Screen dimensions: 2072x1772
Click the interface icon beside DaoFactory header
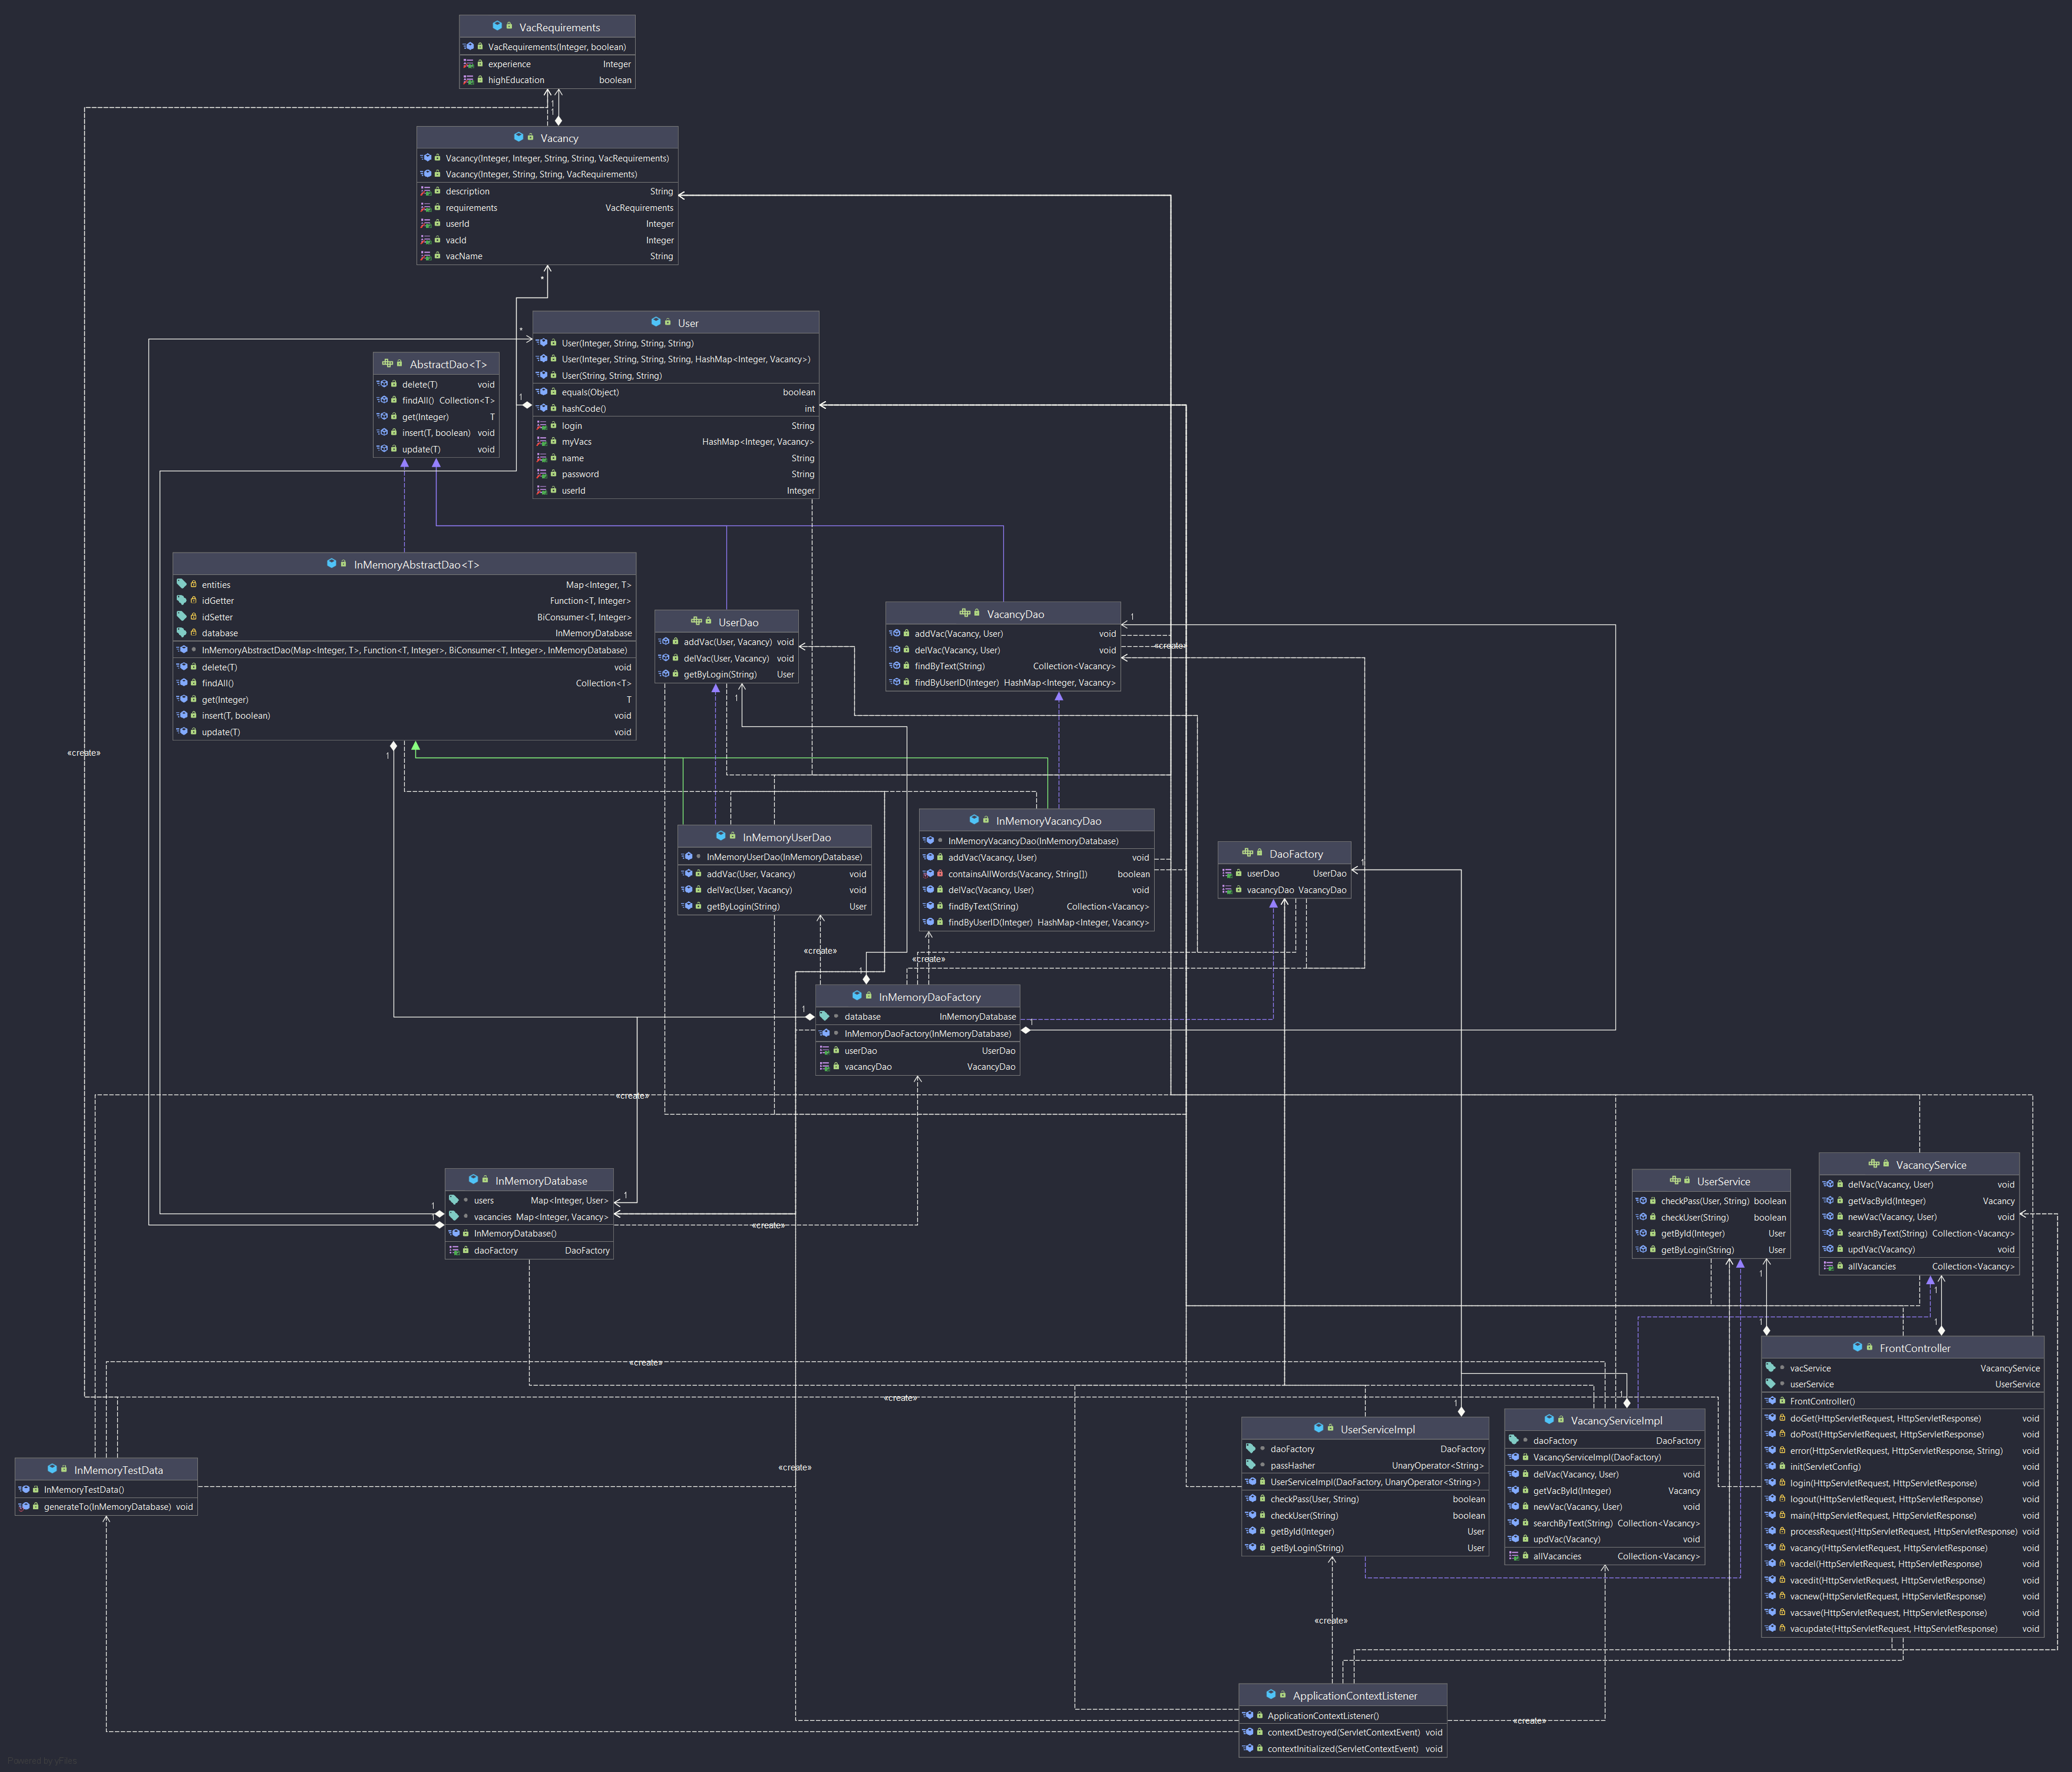1247,853
